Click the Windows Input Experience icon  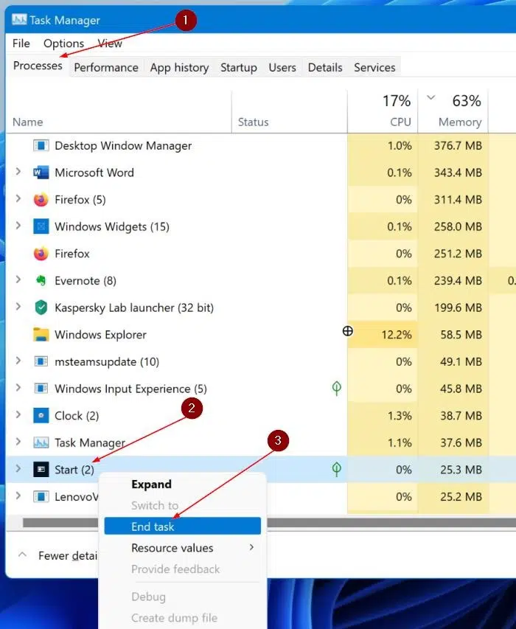(x=41, y=389)
